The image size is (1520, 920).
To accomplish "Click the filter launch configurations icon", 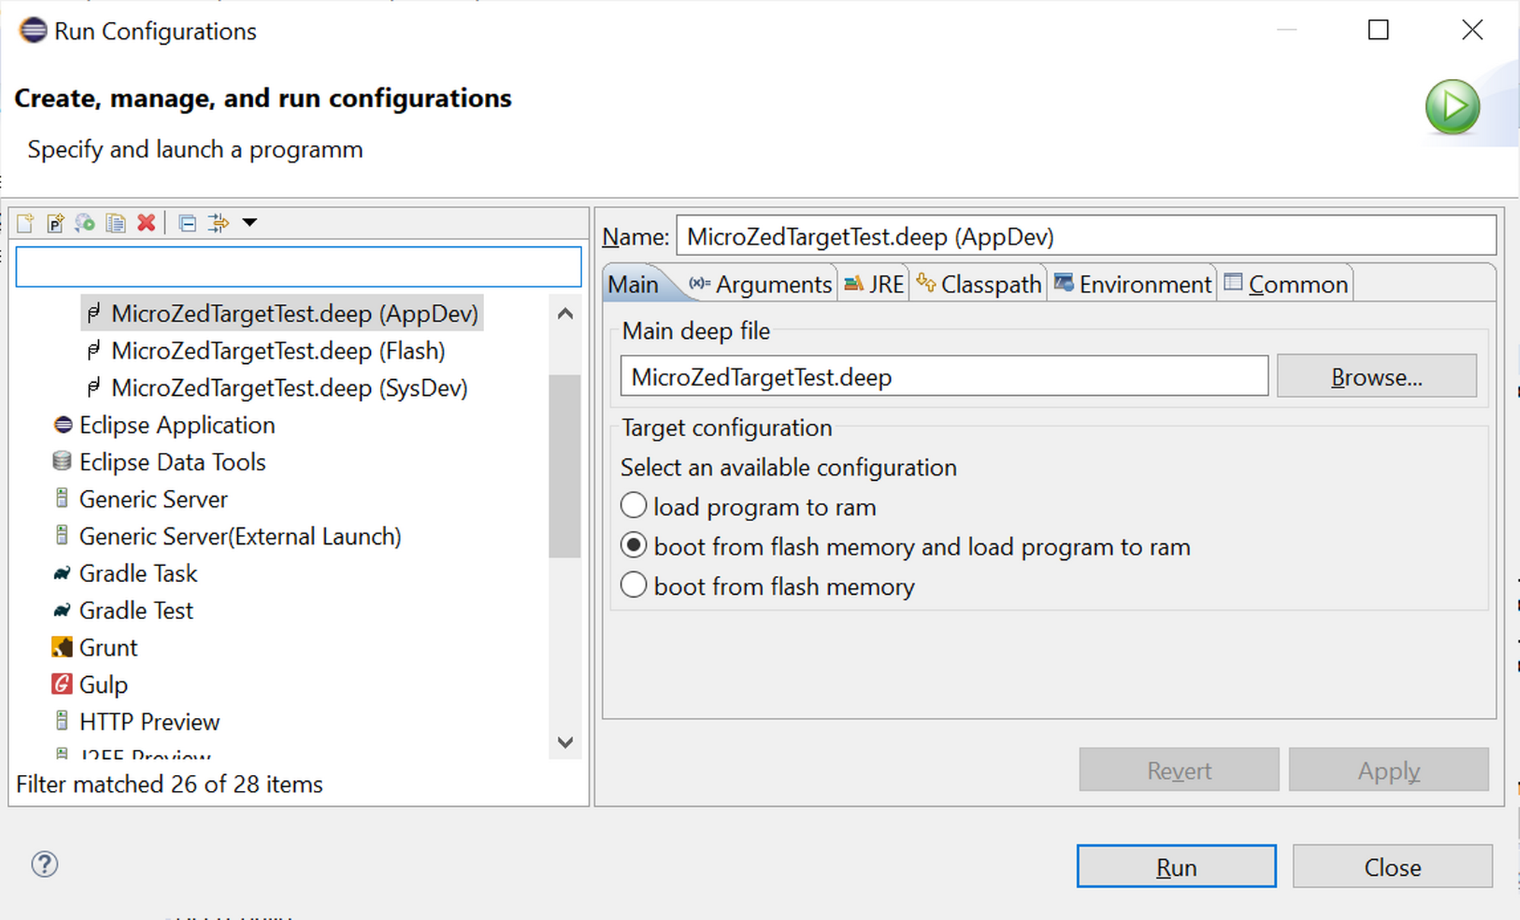I will coord(218,223).
